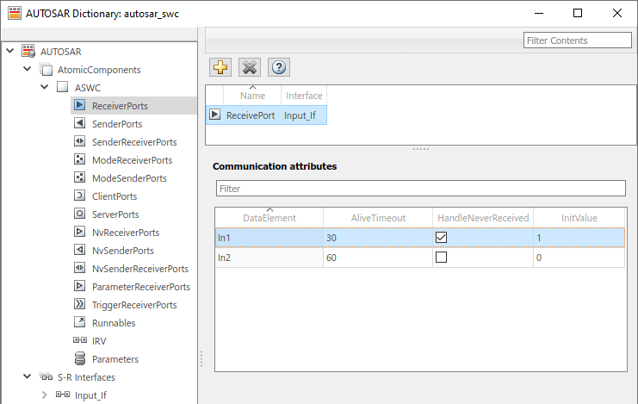Open Help with the question mark button
The height and width of the screenshot is (404, 638).
click(x=279, y=67)
